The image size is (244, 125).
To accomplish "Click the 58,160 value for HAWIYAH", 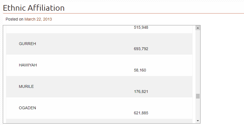I will 140,70.
